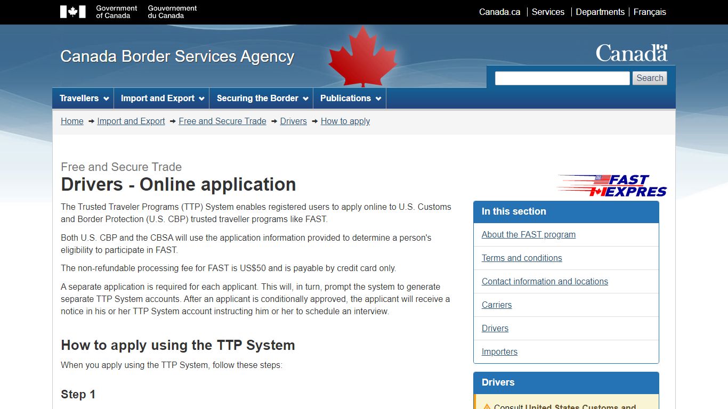The height and width of the screenshot is (409, 728).
Task: Click the red maple leaf banner image
Action: coord(363,56)
